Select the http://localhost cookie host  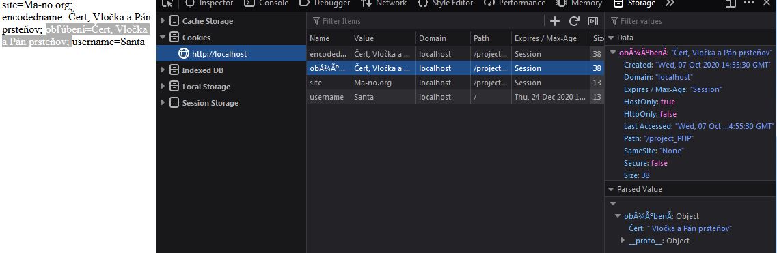219,54
